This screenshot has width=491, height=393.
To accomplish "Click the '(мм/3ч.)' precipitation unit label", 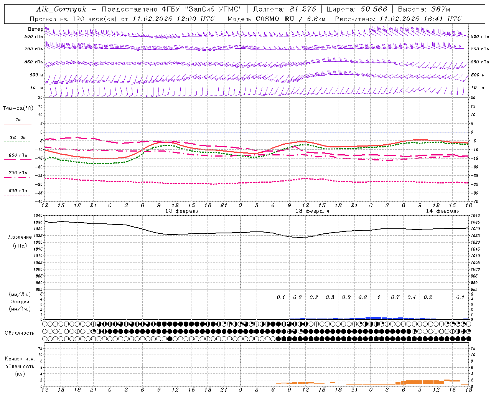I will coord(20,295).
